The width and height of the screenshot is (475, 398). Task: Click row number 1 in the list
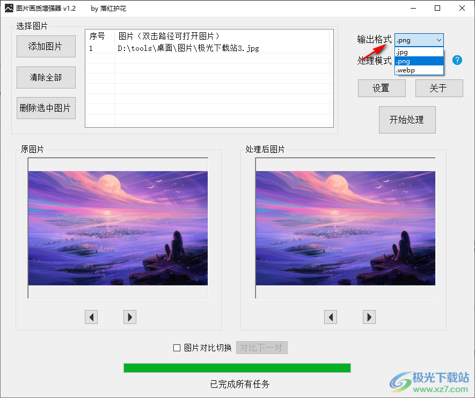[x=91, y=48]
